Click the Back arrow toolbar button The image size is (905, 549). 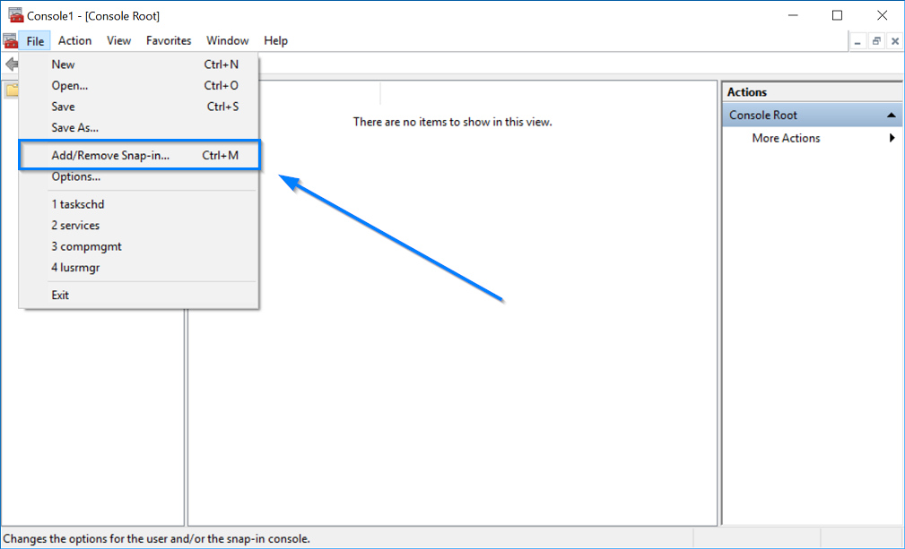point(11,64)
